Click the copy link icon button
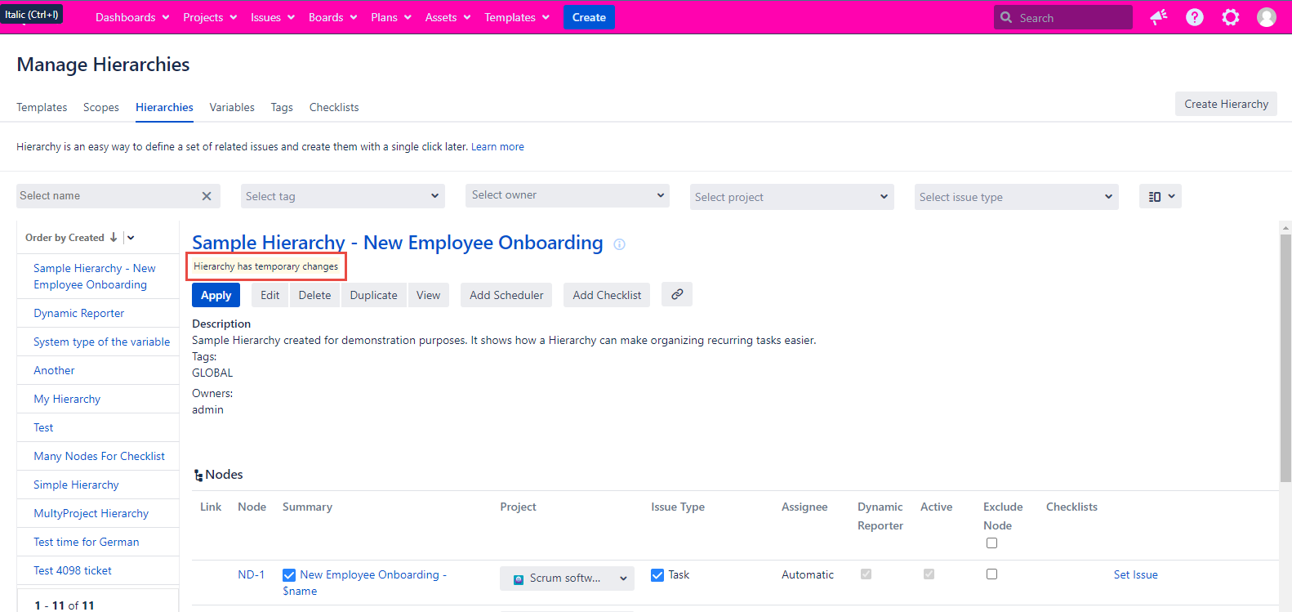Image resolution: width=1292 pixels, height=612 pixels. pyautogui.click(x=677, y=294)
